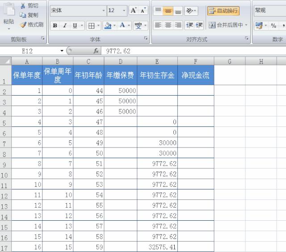Select column D header
Screen dimensions: 286x252
coord(121,62)
